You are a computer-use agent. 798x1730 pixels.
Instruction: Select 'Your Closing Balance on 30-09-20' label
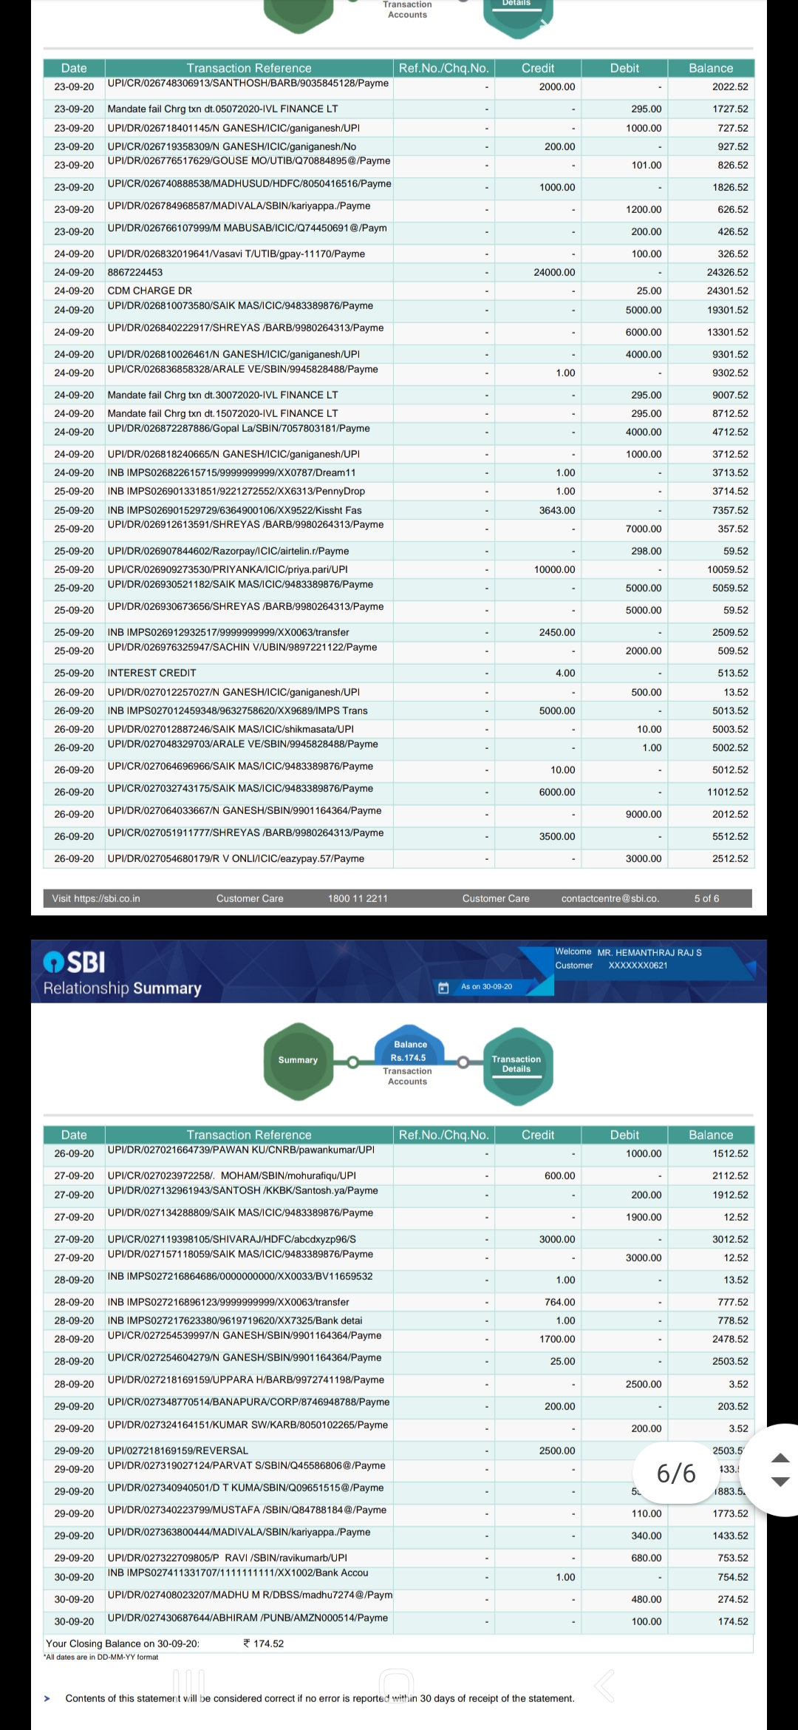pos(123,1643)
